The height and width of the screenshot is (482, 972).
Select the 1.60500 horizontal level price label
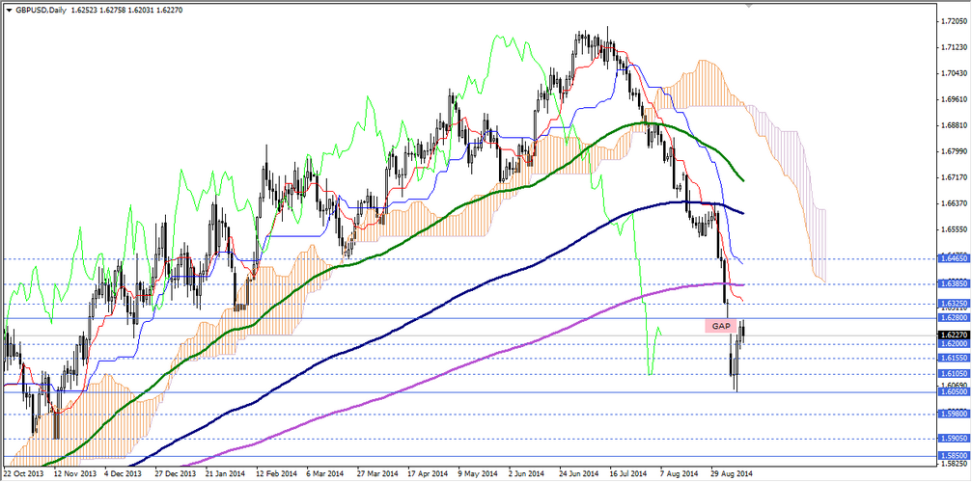954,391
